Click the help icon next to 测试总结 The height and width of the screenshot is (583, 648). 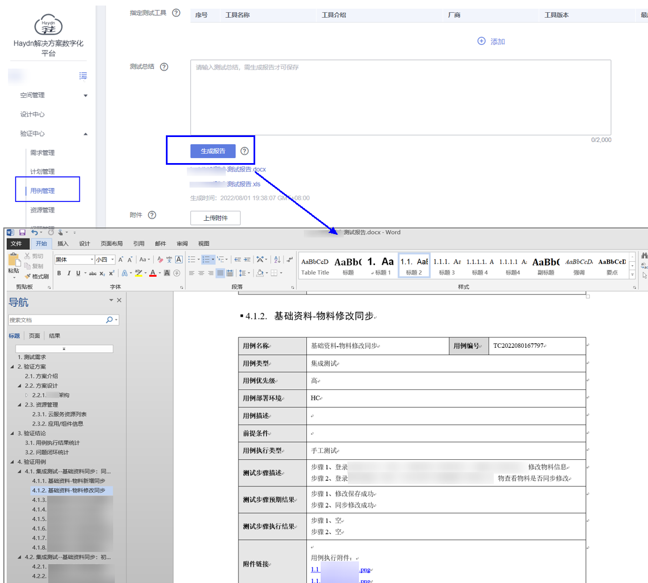tap(164, 67)
